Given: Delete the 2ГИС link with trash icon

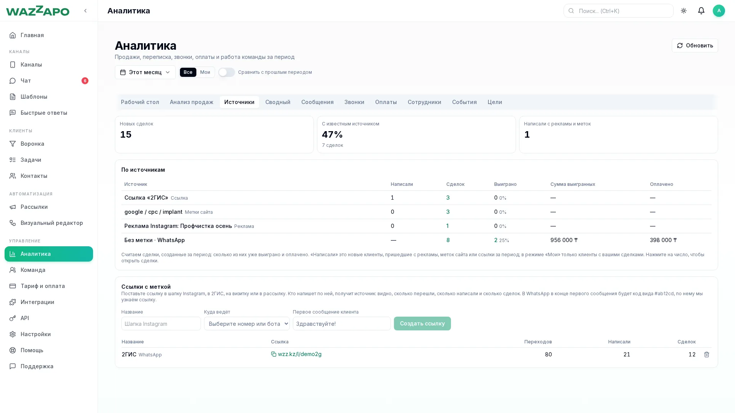Looking at the screenshot, I should [707, 354].
